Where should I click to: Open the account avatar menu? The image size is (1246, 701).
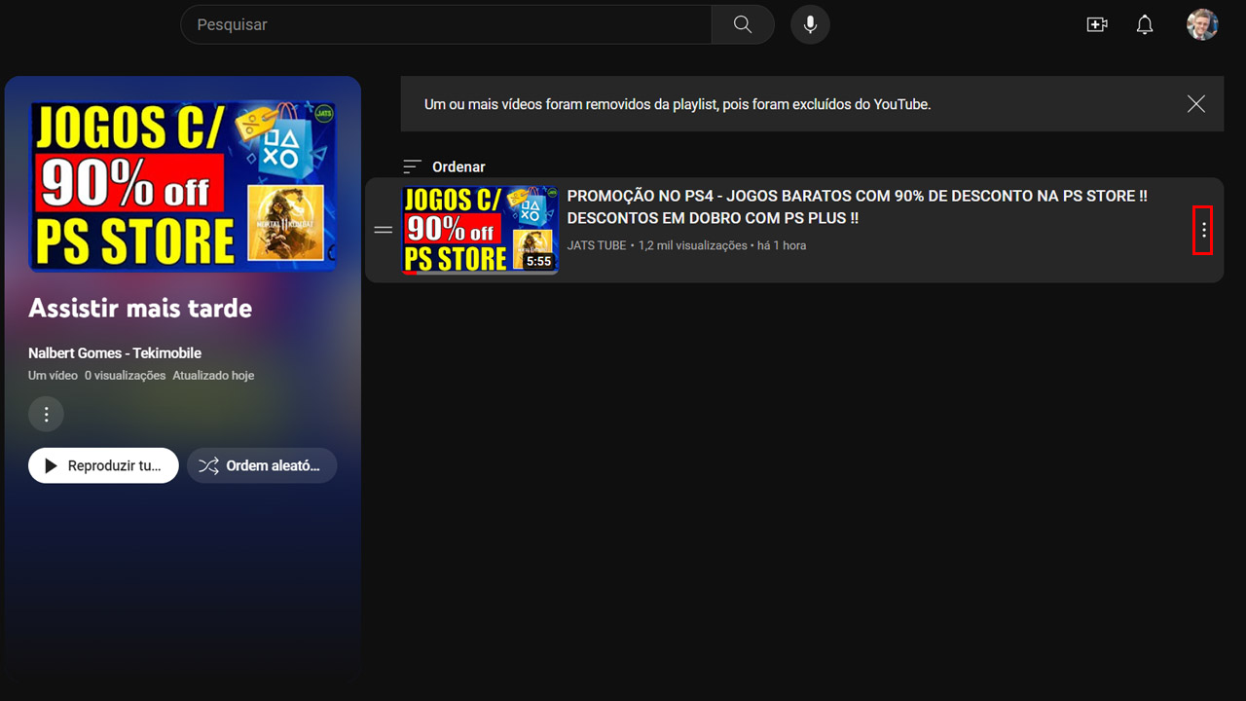[x=1202, y=24]
